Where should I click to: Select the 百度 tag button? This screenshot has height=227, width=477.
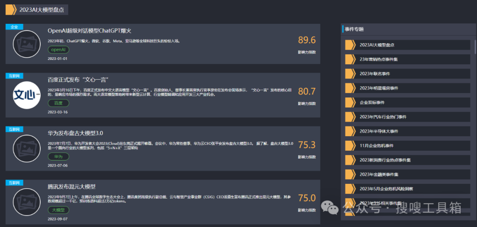[58, 103]
